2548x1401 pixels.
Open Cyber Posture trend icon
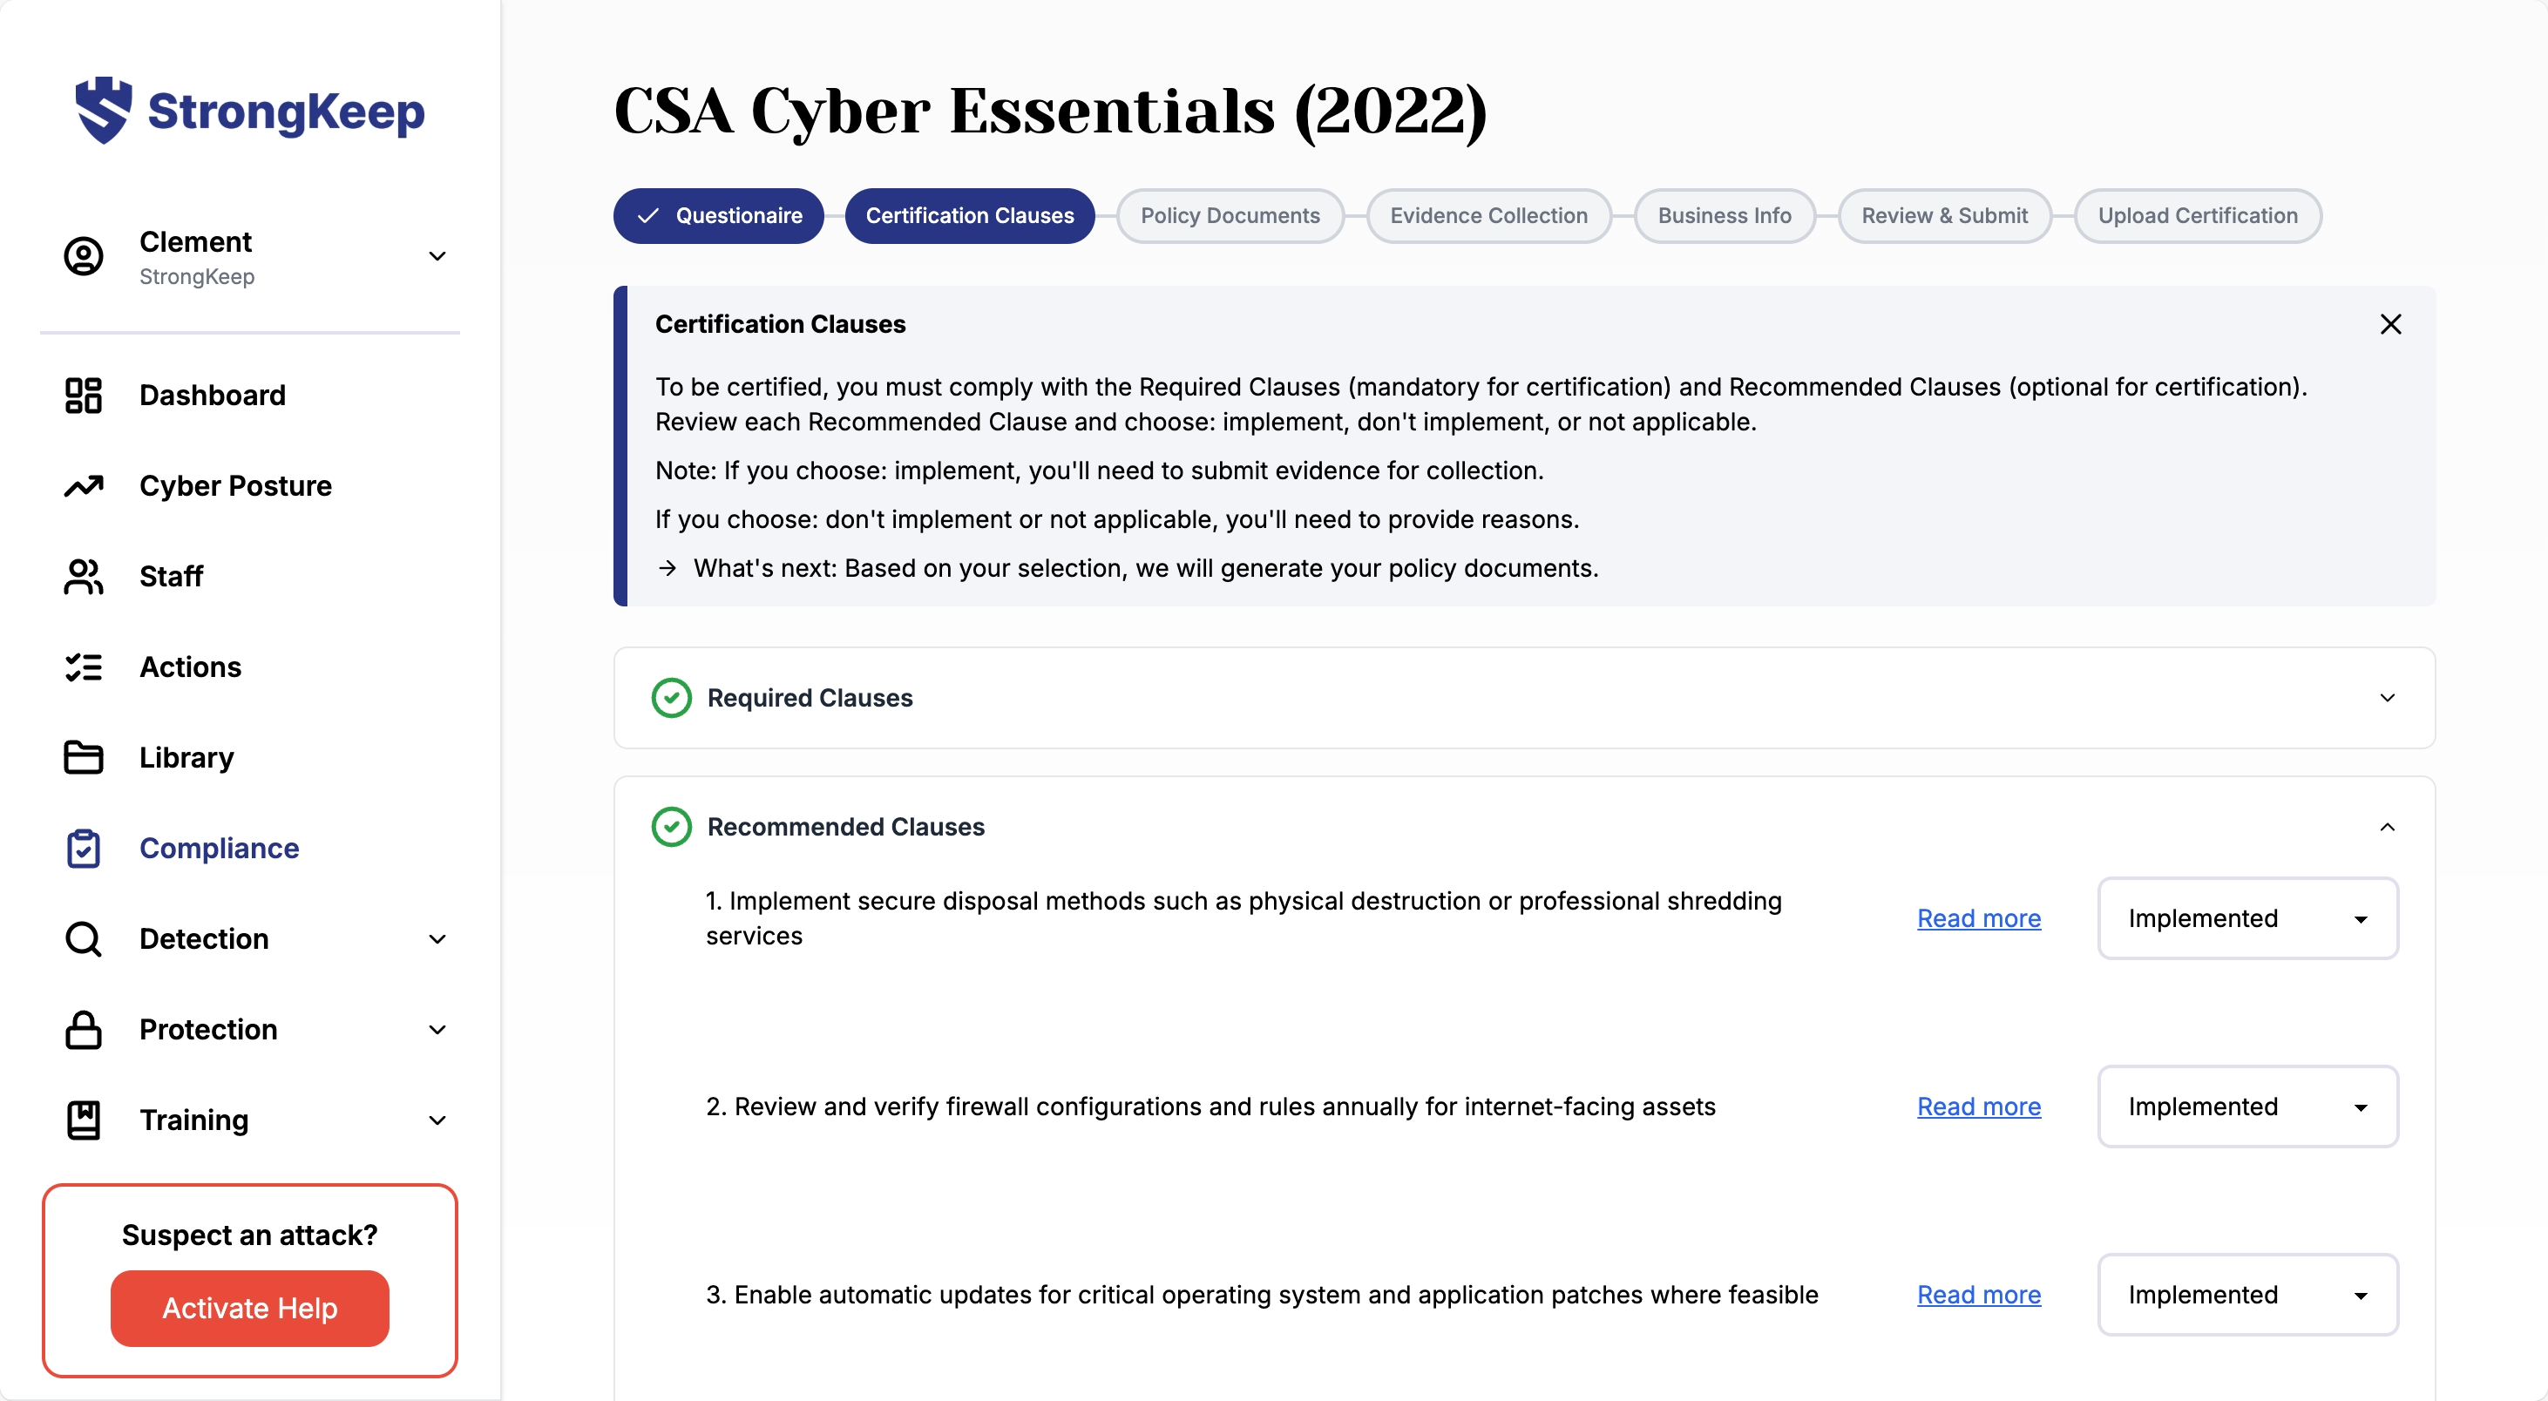coord(83,486)
